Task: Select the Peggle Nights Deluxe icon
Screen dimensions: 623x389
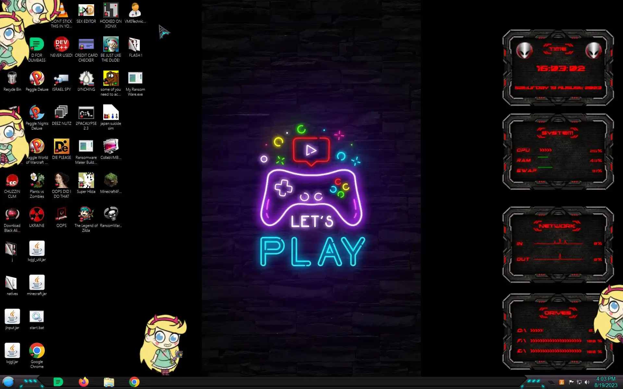Action: pyautogui.click(x=37, y=113)
